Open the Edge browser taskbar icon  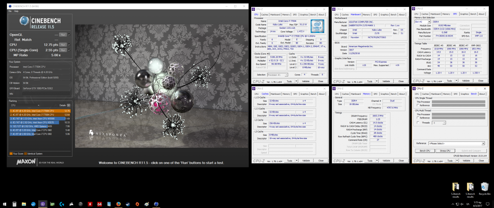[x=33, y=204]
